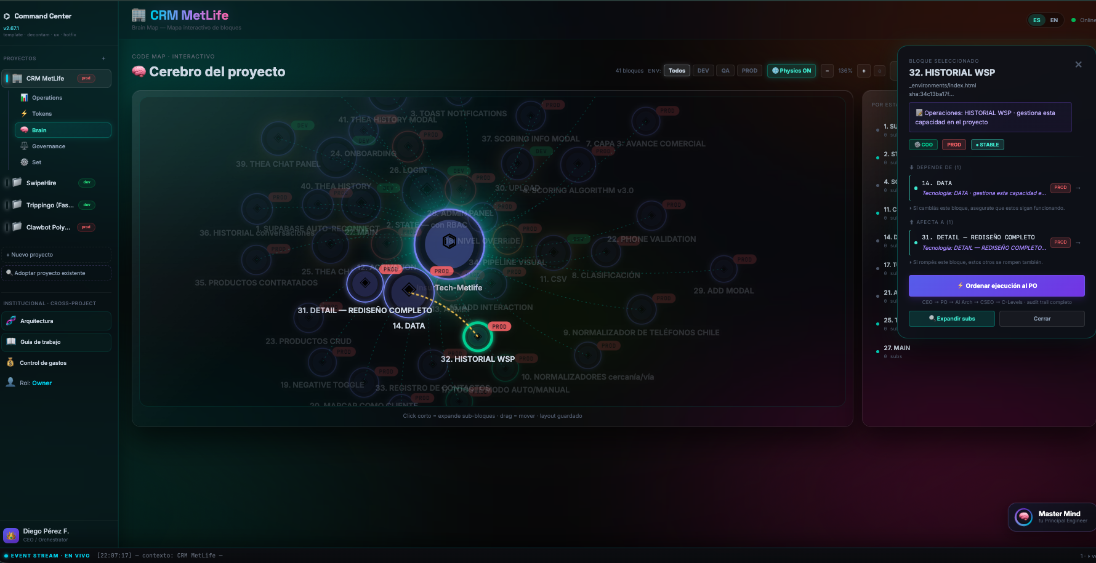Viewport: 1096px width, 563px height.
Task: Click Adoptar proyecto existente
Action: 57,273
